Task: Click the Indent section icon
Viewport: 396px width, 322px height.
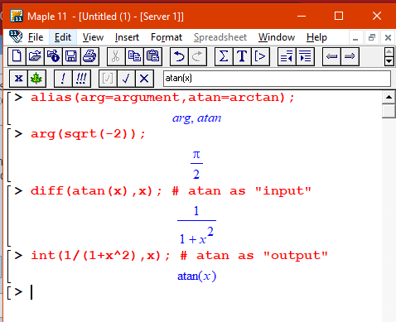Action: (x=305, y=56)
